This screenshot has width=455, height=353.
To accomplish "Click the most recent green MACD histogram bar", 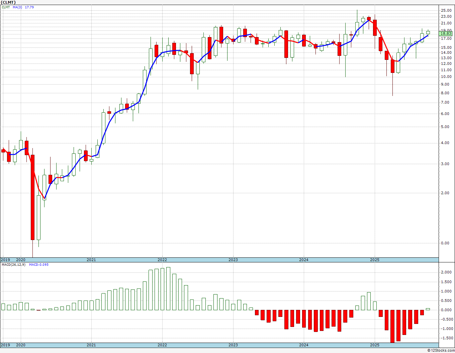I will tap(428, 309).
